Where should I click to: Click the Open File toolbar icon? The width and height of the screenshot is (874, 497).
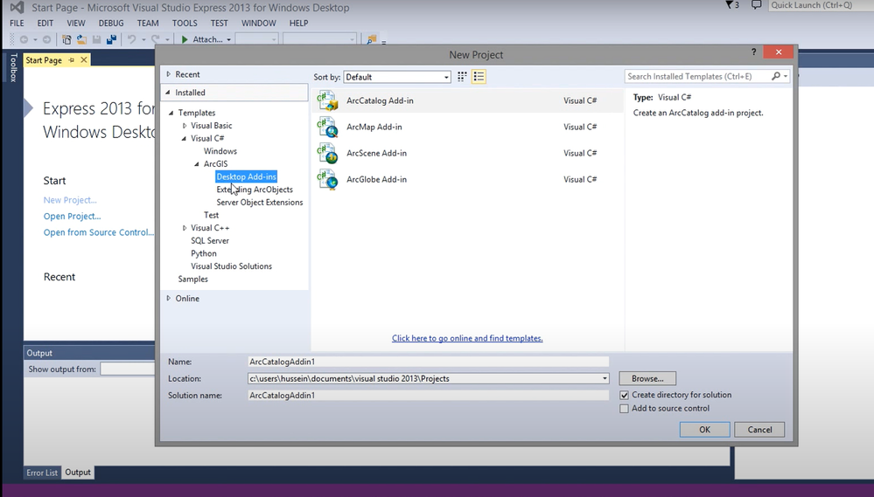pos(81,39)
